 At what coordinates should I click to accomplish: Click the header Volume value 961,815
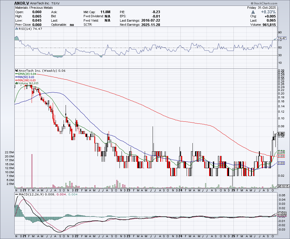click(269, 25)
